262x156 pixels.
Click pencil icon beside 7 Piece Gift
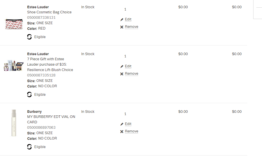coord(122,66)
